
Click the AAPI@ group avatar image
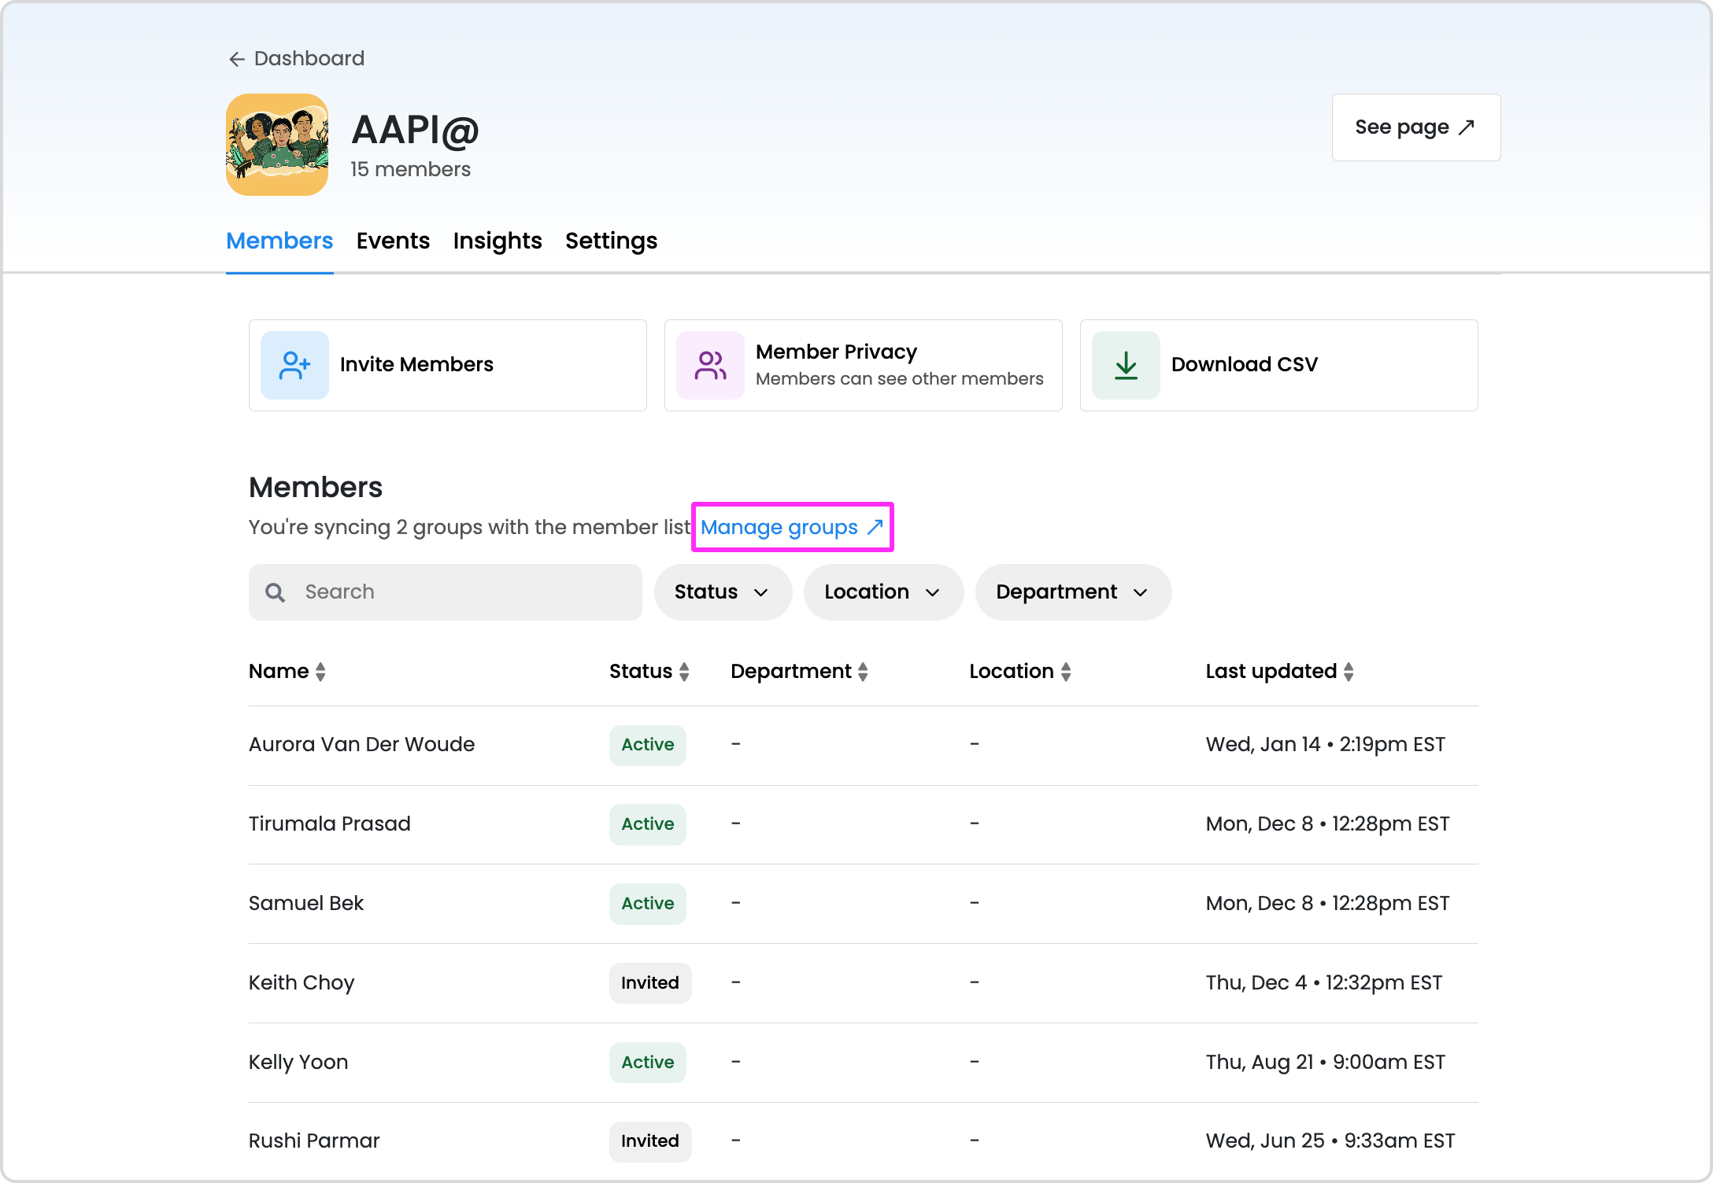click(x=277, y=145)
